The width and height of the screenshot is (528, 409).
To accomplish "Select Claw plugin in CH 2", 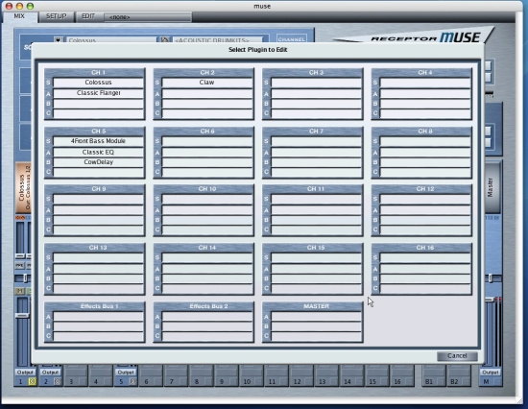I will pos(206,83).
